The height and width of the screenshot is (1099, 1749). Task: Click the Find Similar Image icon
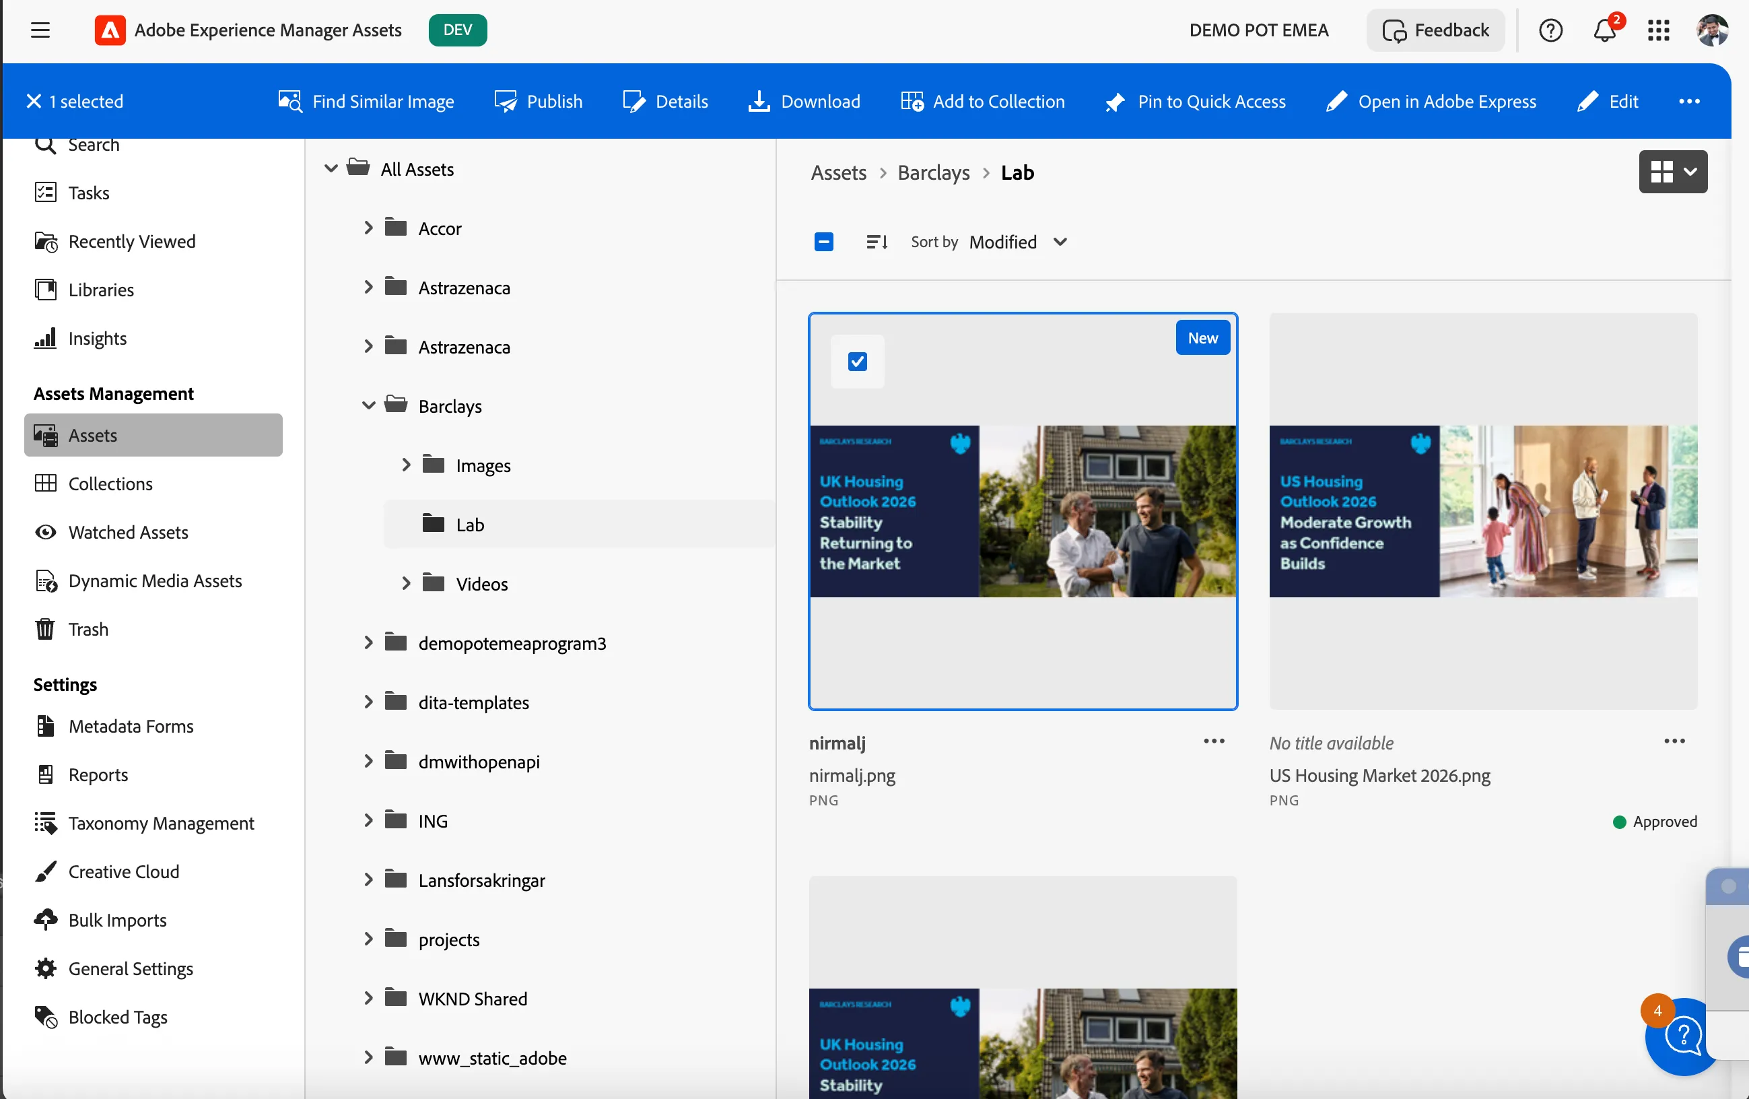coord(289,101)
